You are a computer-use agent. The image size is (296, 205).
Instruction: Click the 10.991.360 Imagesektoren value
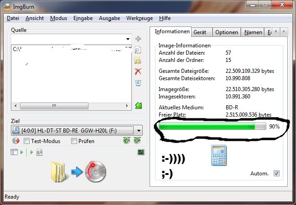click(x=238, y=97)
